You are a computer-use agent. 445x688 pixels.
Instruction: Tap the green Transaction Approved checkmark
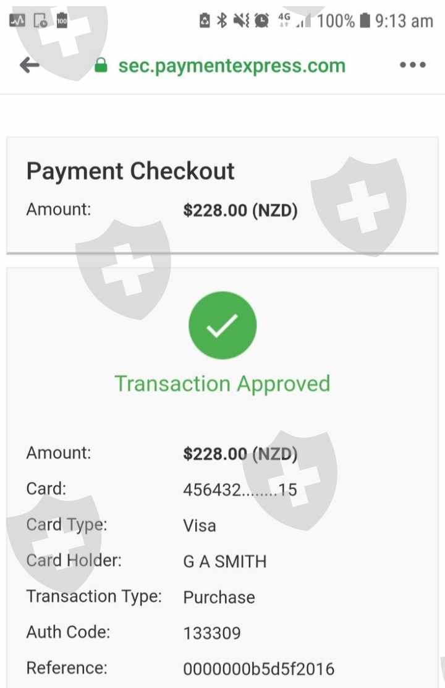pyautogui.click(x=222, y=325)
